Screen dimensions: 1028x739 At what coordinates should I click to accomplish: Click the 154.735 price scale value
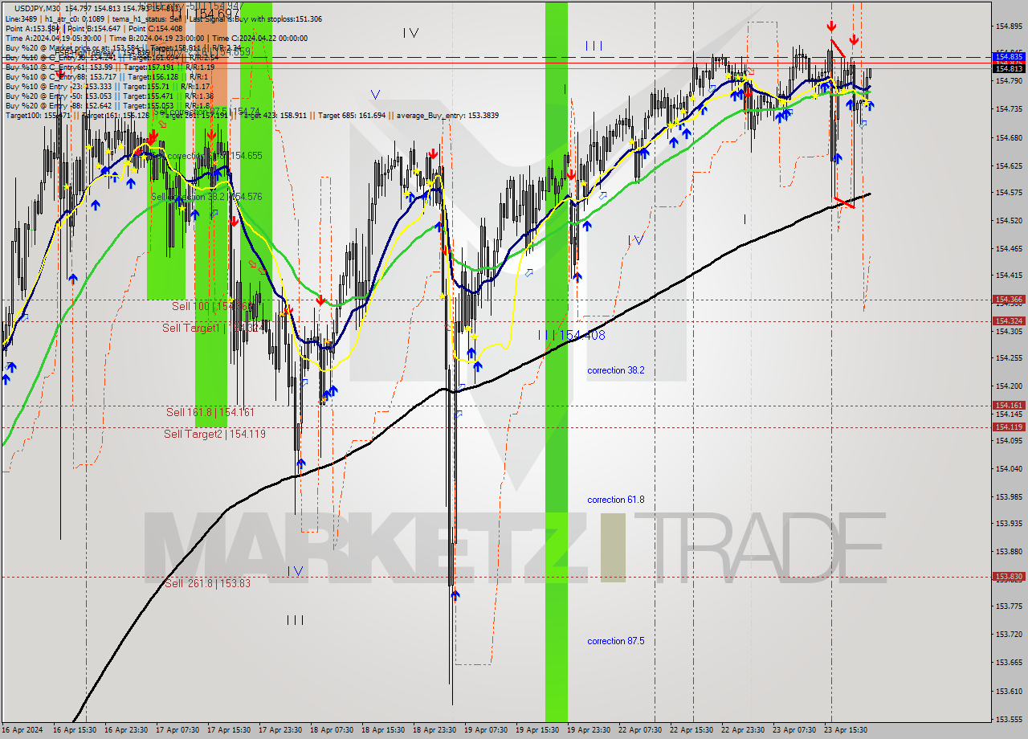click(x=1009, y=109)
